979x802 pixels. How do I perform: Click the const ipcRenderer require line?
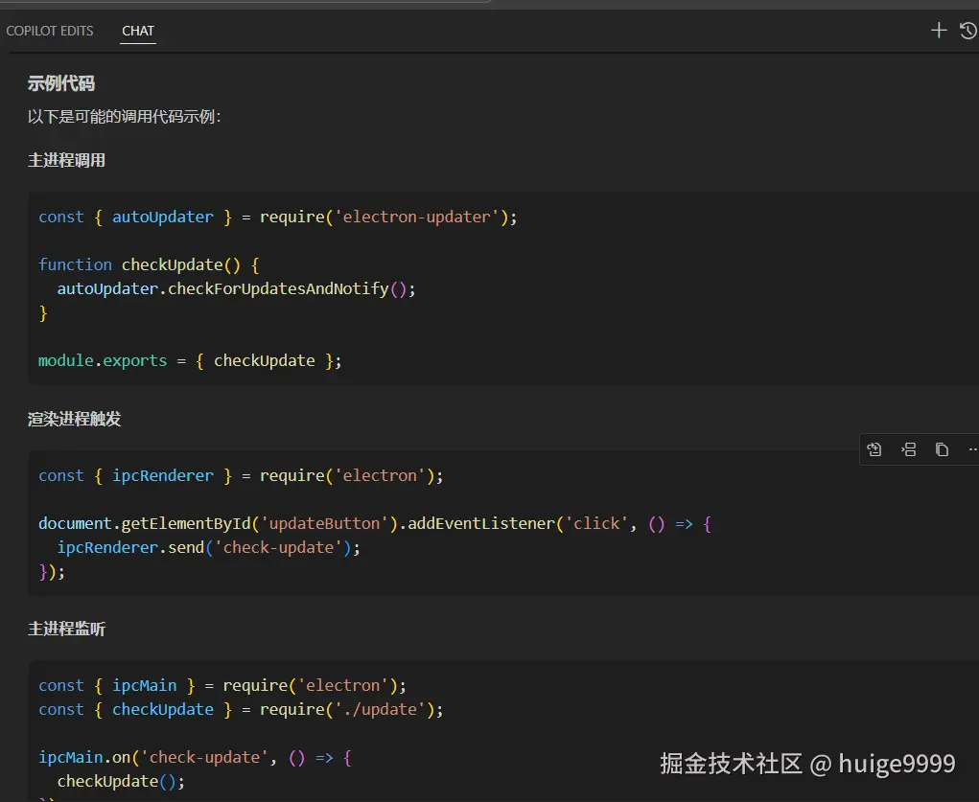click(x=241, y=476)
